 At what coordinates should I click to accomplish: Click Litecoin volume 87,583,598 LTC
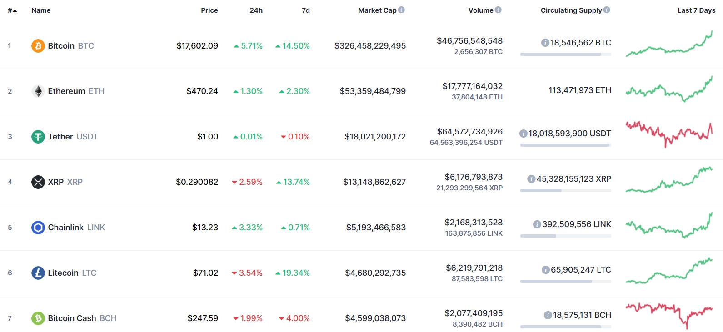coord(477,279)
